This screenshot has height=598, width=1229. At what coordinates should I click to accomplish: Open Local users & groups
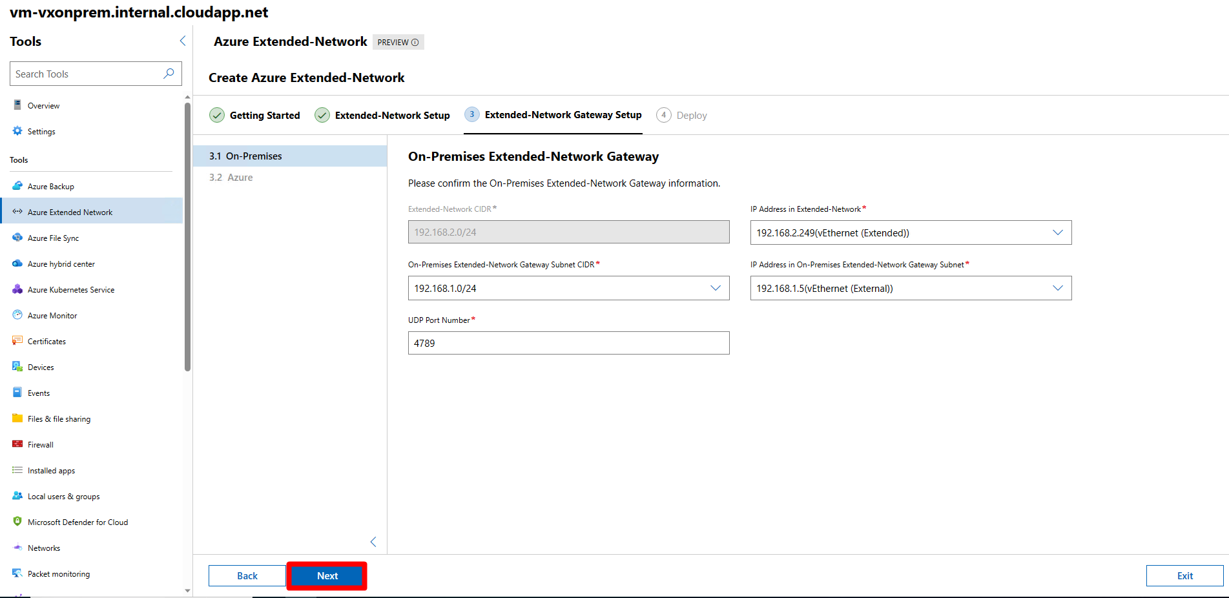63,496
